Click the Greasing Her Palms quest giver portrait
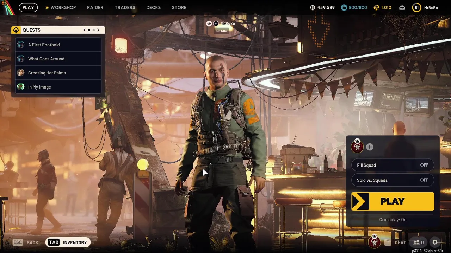This screenshot has height=253, width=451. (x=21, y=73)
